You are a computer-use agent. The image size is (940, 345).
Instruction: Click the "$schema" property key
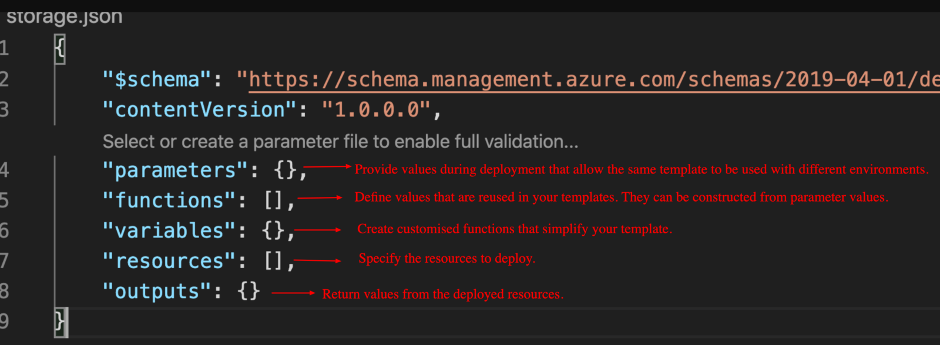click(156, 79)
